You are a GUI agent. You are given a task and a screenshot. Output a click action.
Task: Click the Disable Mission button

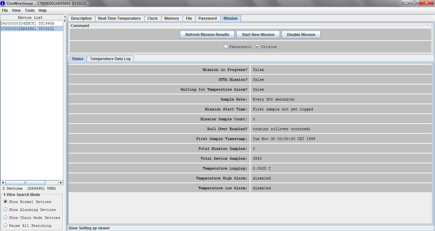pyautogui.click(x=301, y=35)
